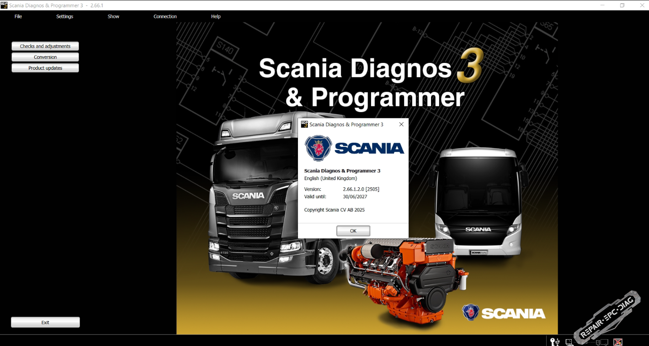Click the USB key status icon
649x346 pixels.
pyautogui.click(x=555, y=341)
